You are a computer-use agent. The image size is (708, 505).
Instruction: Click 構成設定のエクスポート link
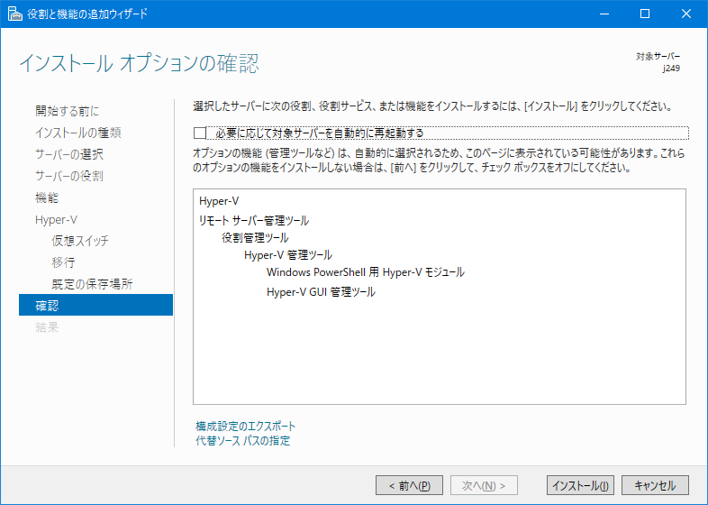pos(245,426)
